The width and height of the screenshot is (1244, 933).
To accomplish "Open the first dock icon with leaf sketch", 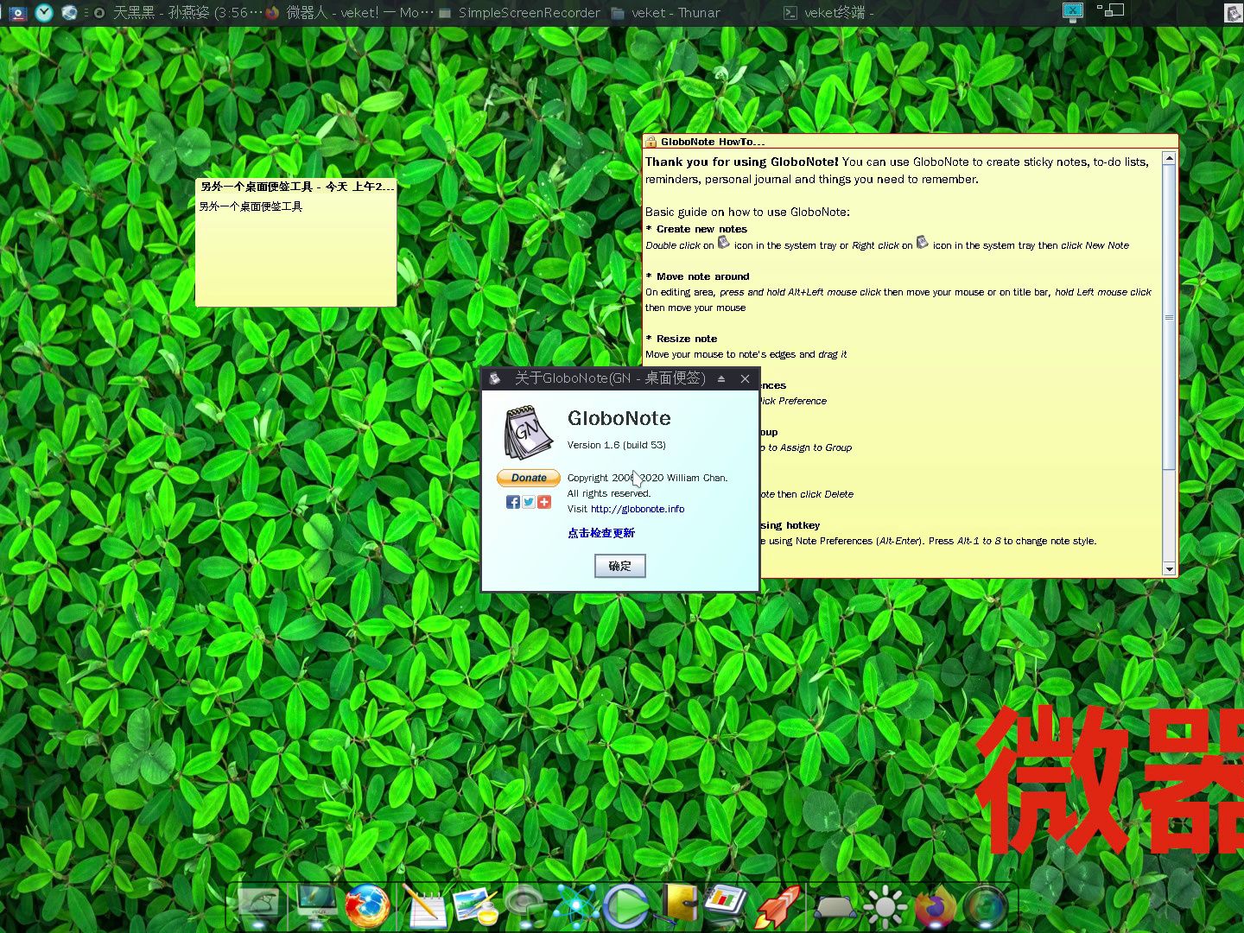I will [x=258, y=906].
